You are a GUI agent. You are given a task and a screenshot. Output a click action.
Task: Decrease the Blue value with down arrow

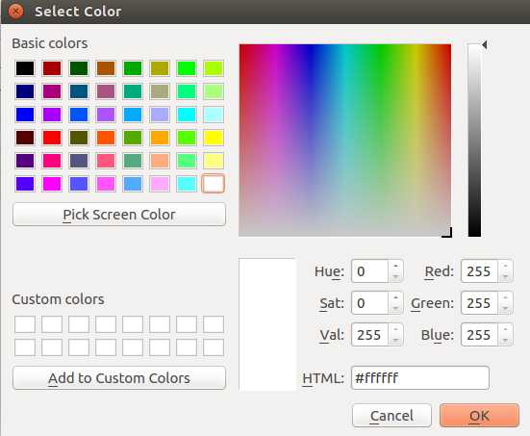click(x=505, y=340)
